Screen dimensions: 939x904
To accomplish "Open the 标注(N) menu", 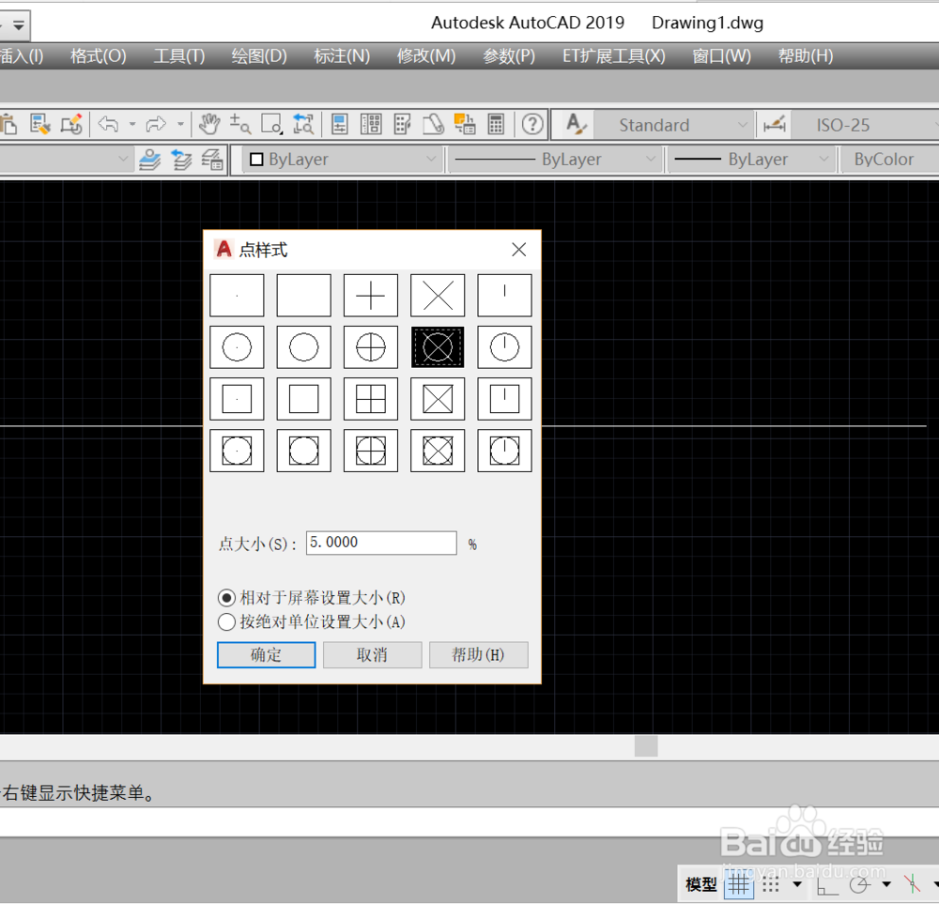I will pos(342,56).
